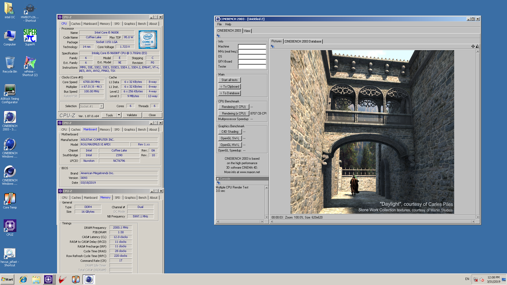
Task: Click the red swoosh taskbar icon
Action: (63, 279)
